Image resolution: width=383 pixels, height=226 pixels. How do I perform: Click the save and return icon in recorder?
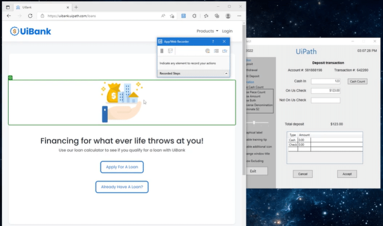click(x=170, y=51)
